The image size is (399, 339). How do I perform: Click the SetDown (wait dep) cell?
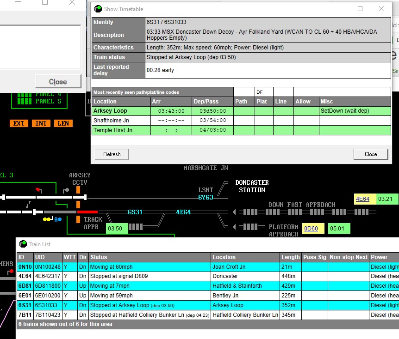[355, 111]
